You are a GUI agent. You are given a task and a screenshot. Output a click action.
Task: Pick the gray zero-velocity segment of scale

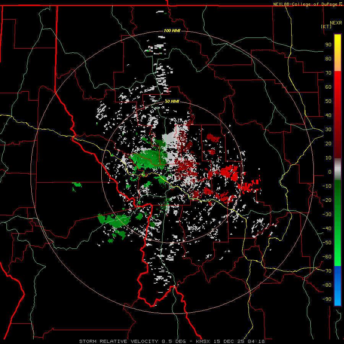click(338, 169)
